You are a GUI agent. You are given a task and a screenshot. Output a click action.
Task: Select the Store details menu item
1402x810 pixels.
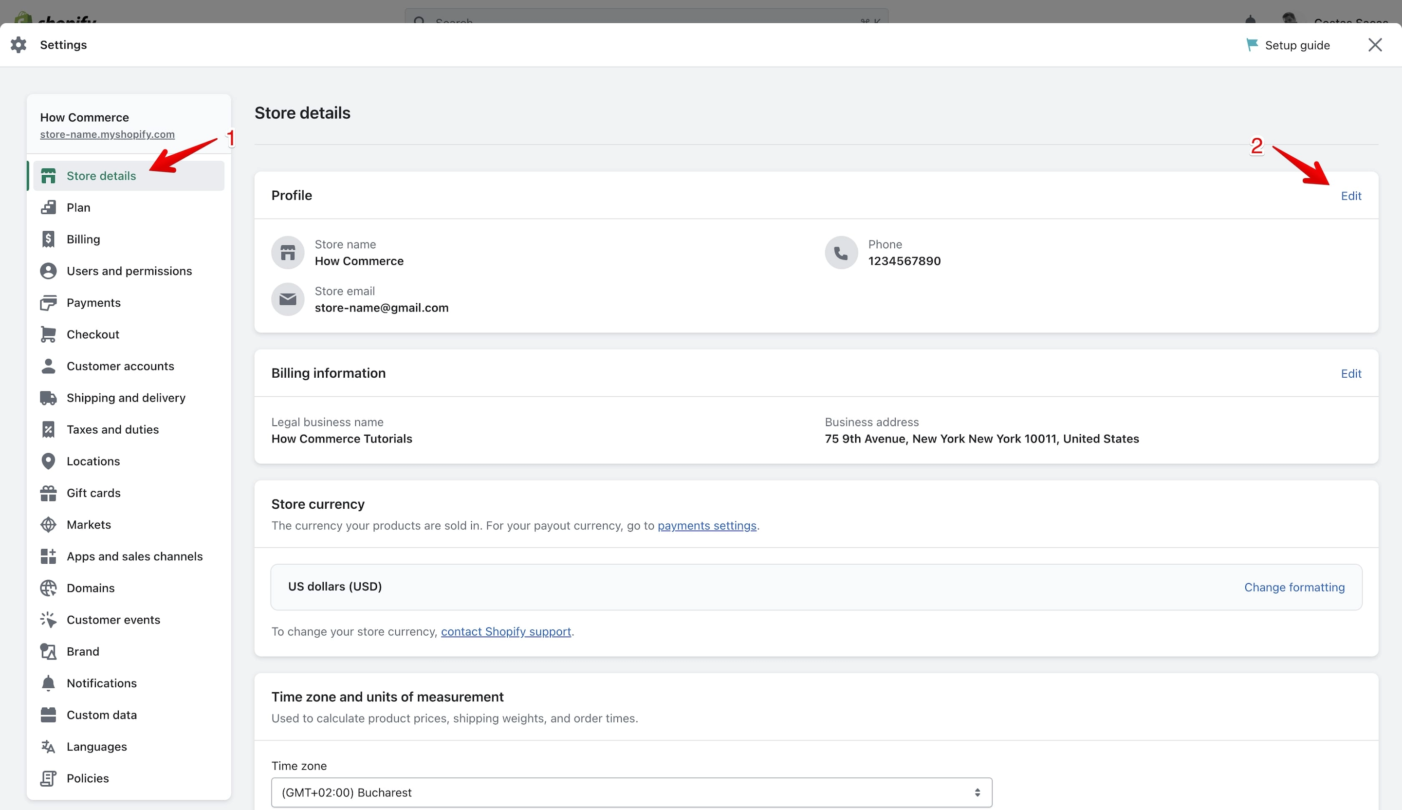click(129, 176)
